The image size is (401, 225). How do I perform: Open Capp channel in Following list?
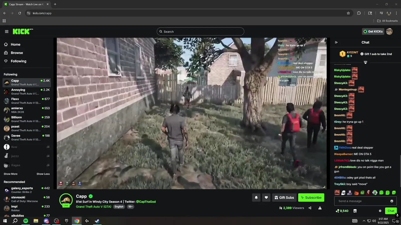pos(27,82)
